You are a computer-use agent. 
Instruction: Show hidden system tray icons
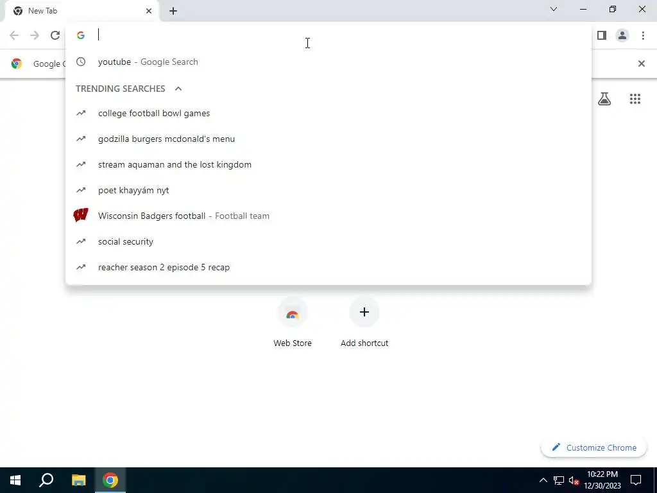tap(543, 480)
